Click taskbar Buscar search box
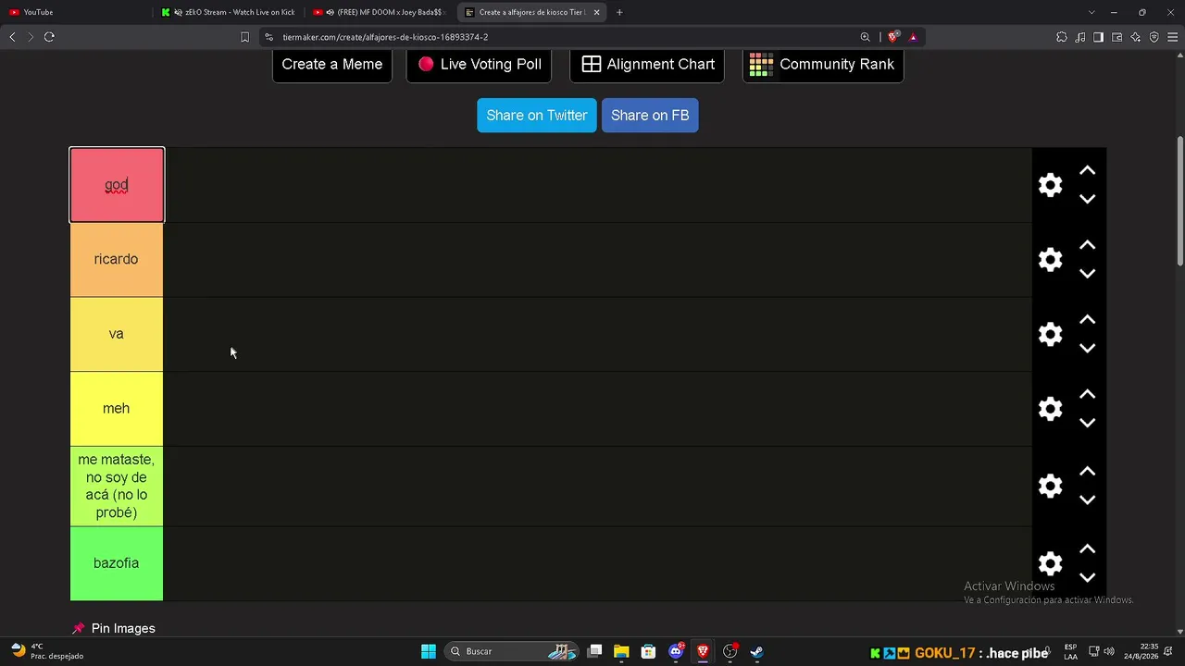Screen dimensions: 1185x666 pos(512,651)
